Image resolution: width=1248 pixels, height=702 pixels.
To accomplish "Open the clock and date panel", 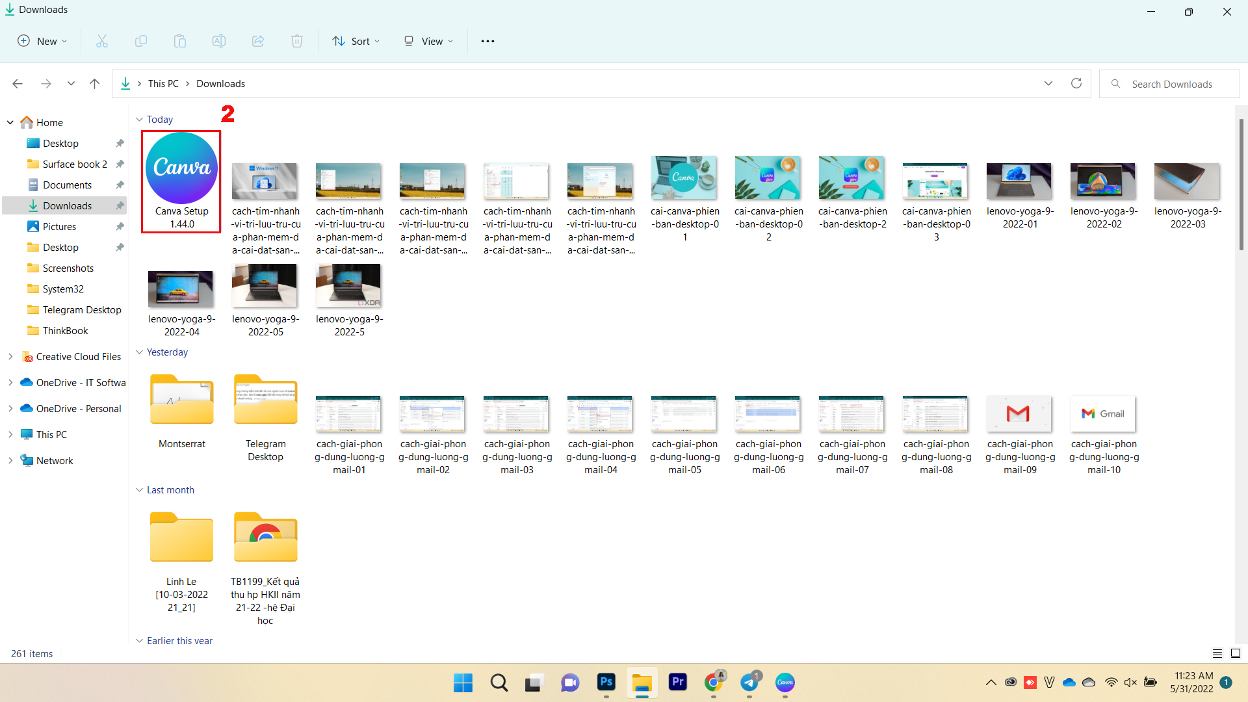I will tap(1193, 682).
